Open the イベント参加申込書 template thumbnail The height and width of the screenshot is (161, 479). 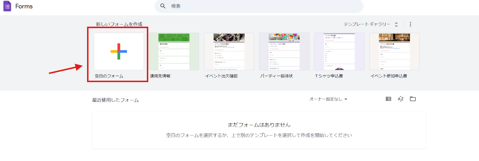pos(394,52)
